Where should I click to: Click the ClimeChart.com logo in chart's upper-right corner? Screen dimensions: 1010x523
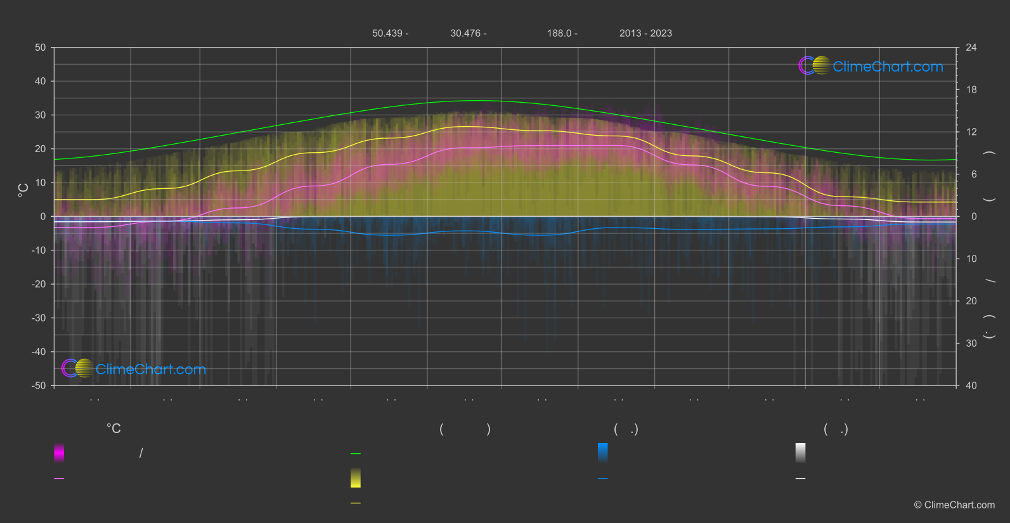(871, 66)
